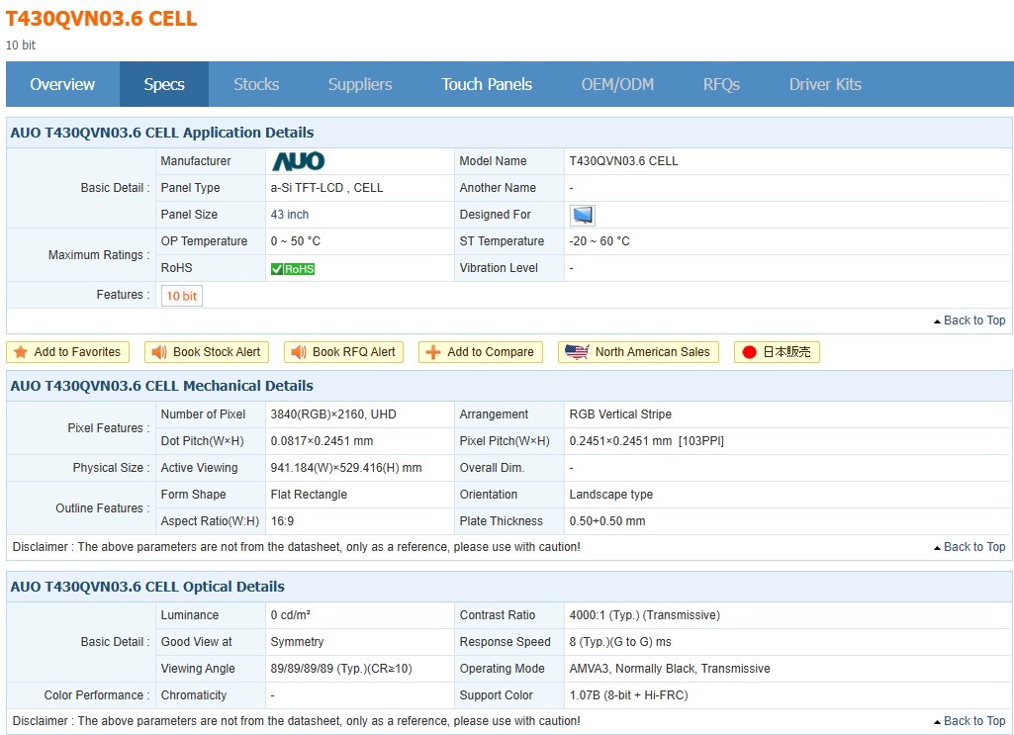Switch to the Stocks tab

pos(256,84)
